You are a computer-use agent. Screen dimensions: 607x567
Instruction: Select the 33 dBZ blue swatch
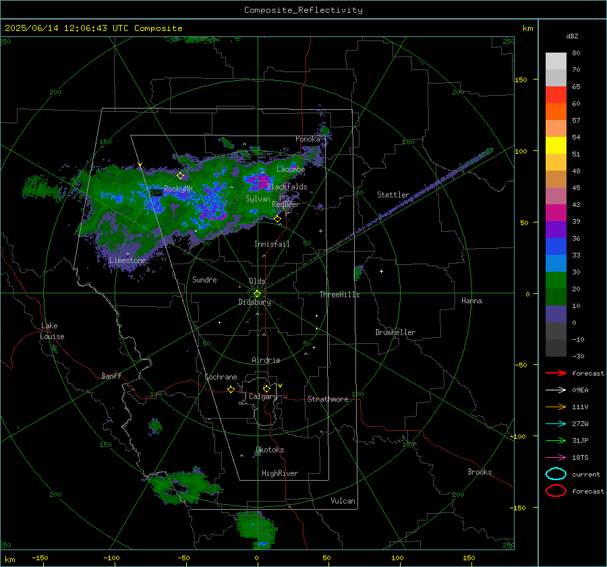click(x=556, y=247)
